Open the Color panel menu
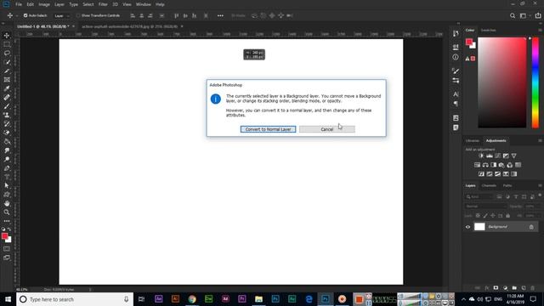Screen dimensions: 544x306 (540, 31)
